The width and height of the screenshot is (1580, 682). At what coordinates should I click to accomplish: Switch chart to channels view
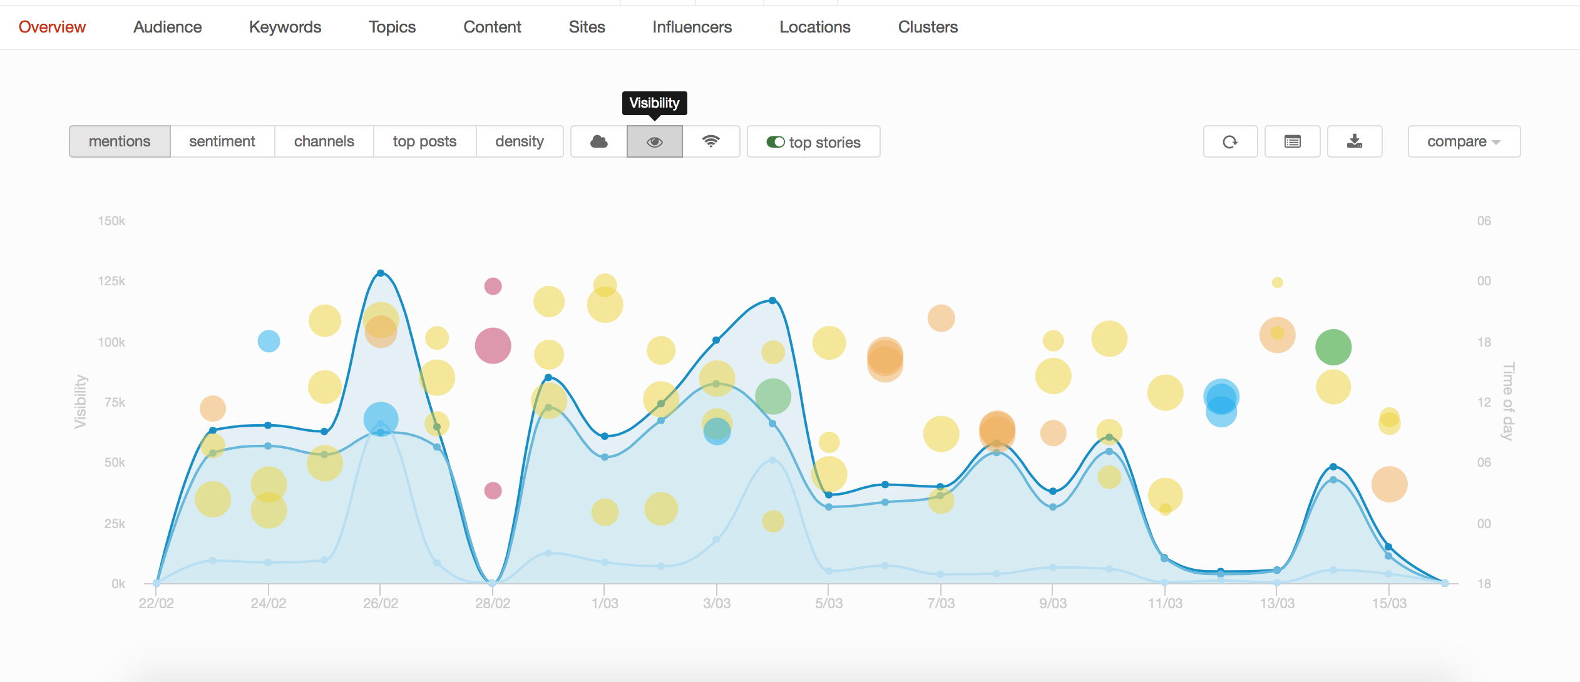pos(324,141)
